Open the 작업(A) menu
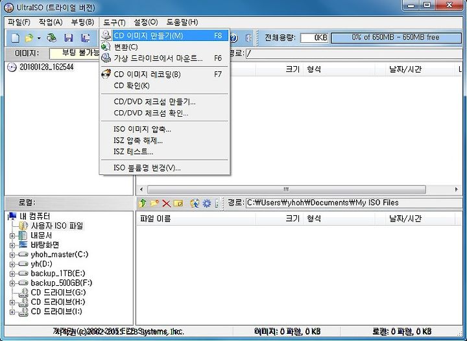Viewport: 467px width, 341px height. (51, 22)
